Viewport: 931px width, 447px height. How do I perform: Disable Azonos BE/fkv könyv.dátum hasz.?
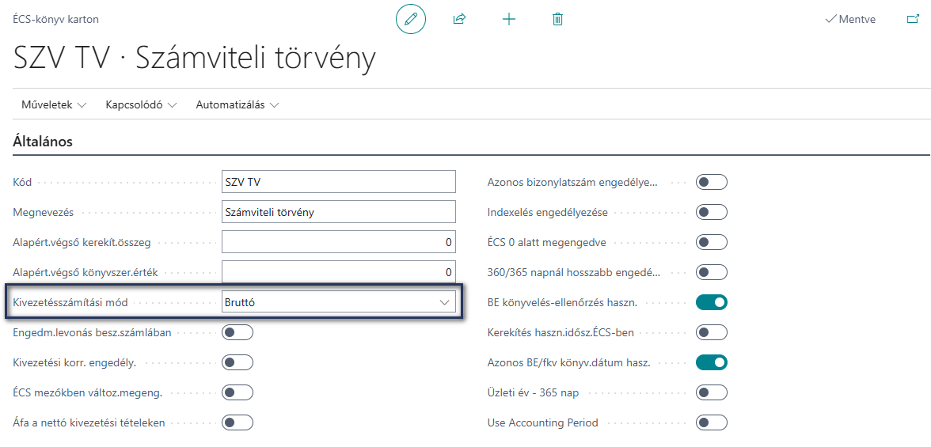click(711, 362)
